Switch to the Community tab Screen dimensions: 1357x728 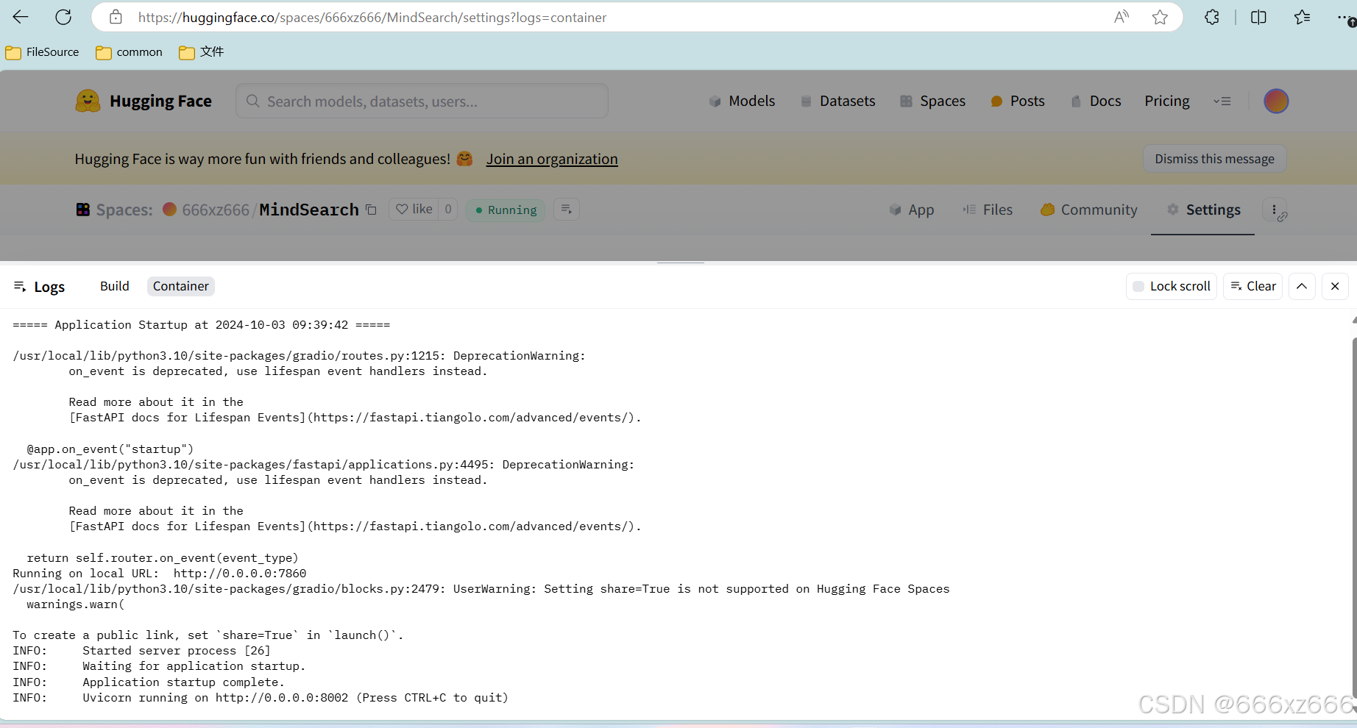[x=1089, y=210]
